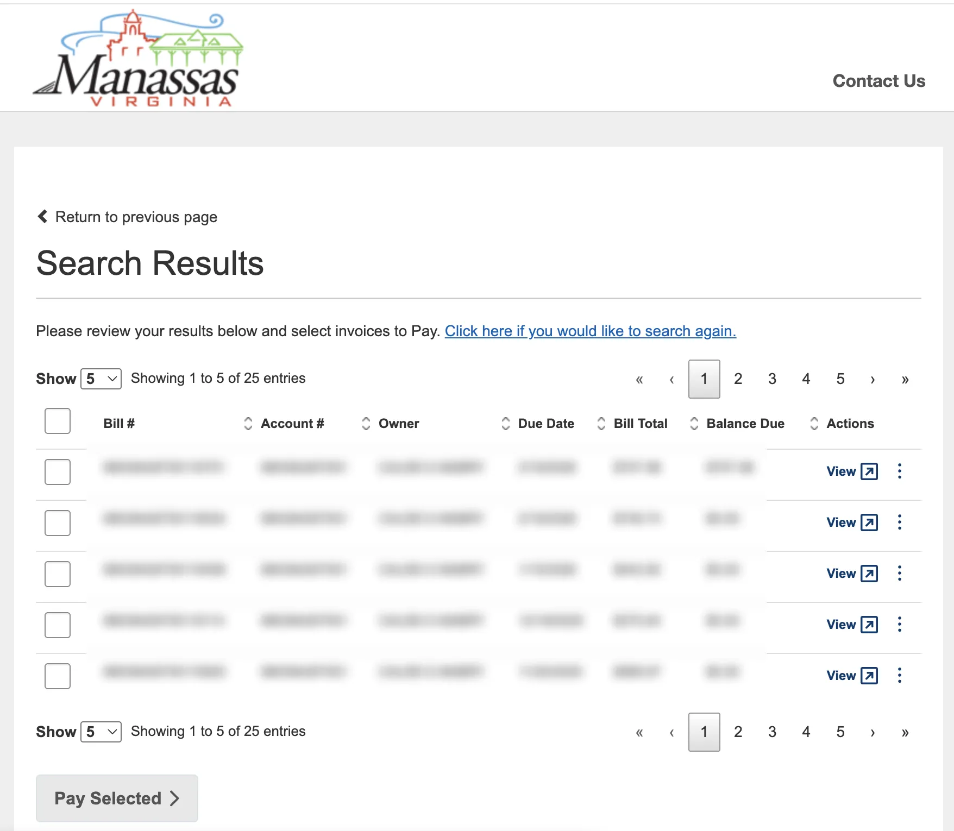Viewport: 954px width, 831px height.
Task: Click the link to search again
Action: click(x=591, y=331)
